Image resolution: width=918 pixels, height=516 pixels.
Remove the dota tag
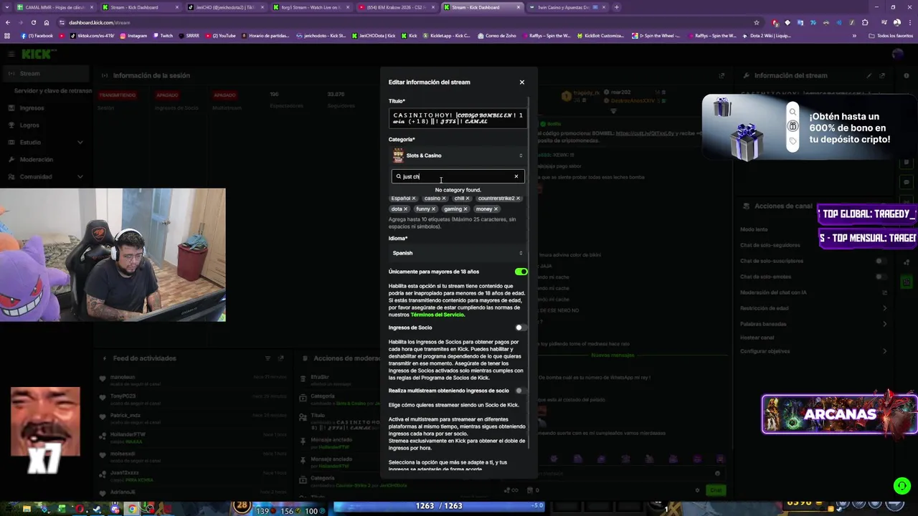click(x=405, y=209)
